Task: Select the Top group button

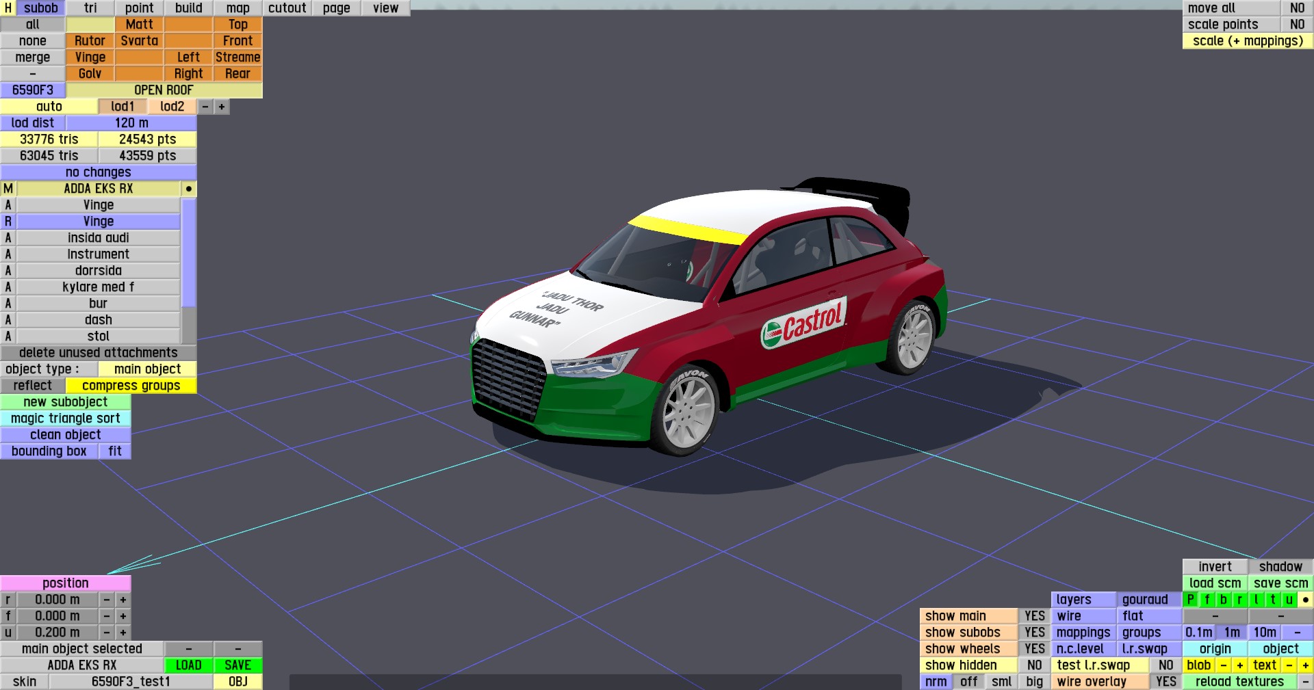Action: tap(238, 25)
